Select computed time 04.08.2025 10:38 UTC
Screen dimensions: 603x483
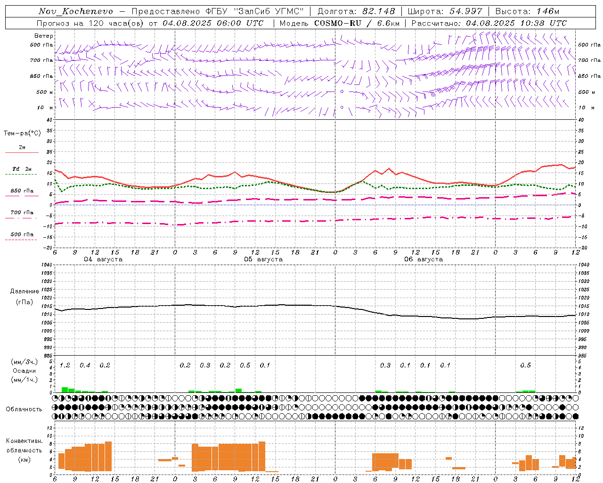(516, 23)
